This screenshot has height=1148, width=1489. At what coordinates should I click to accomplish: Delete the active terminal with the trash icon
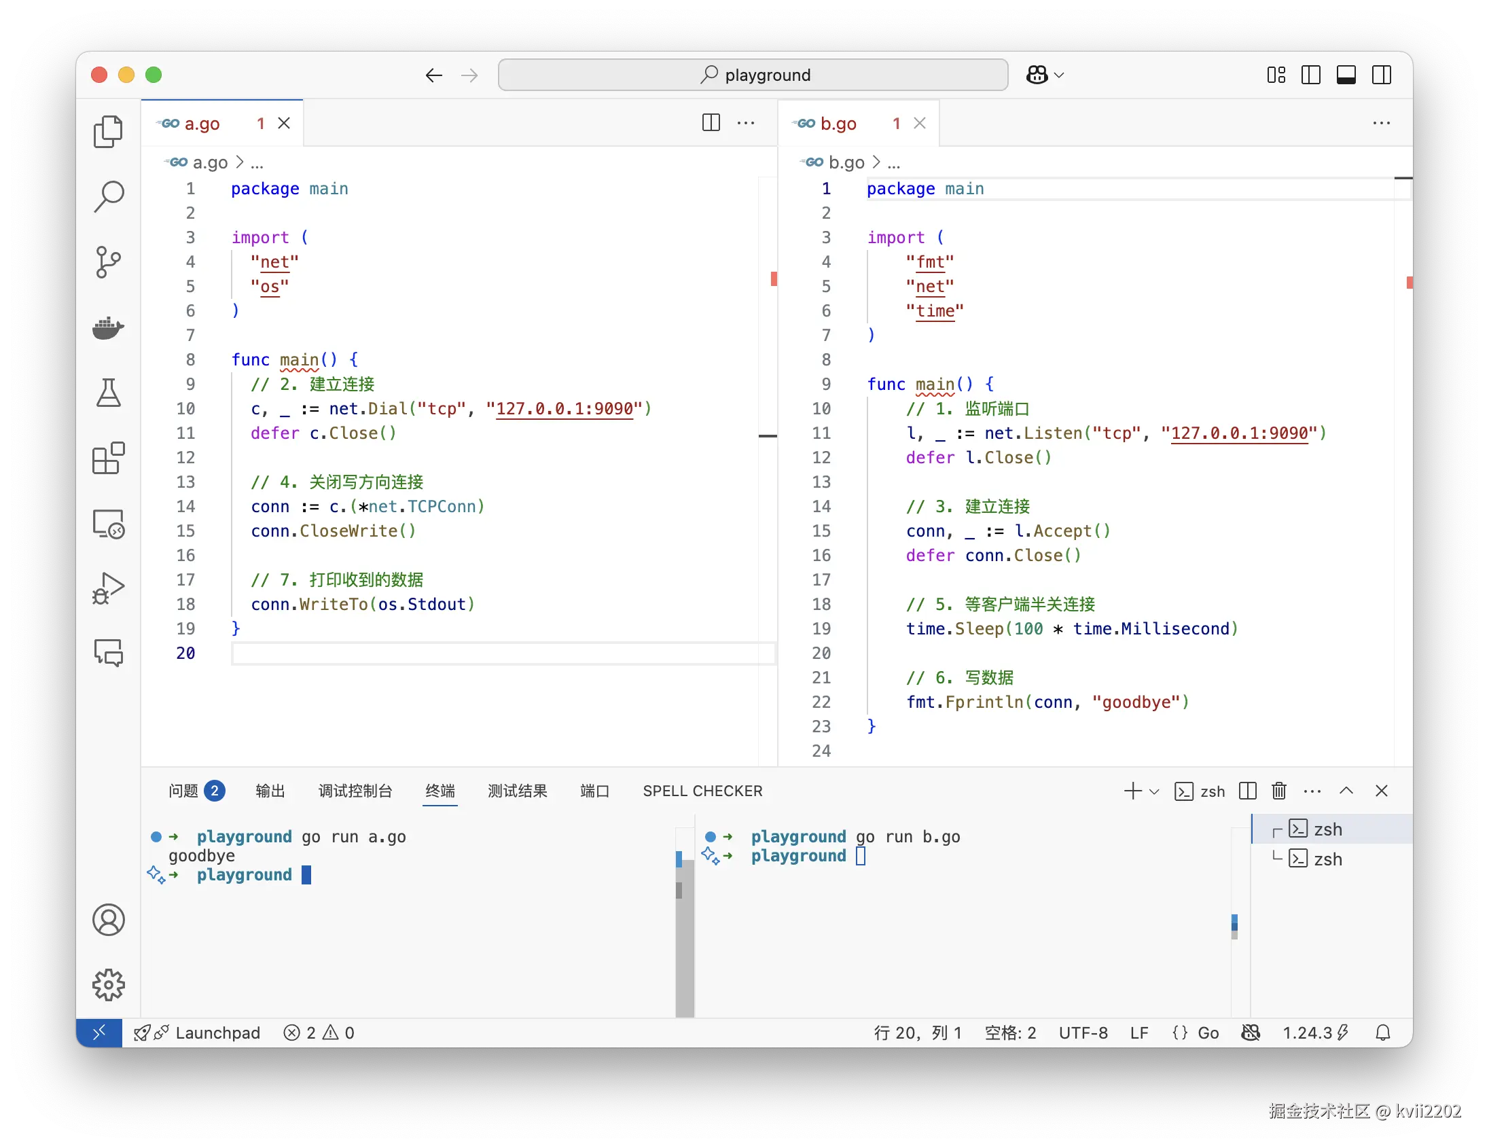(1278, 791)
